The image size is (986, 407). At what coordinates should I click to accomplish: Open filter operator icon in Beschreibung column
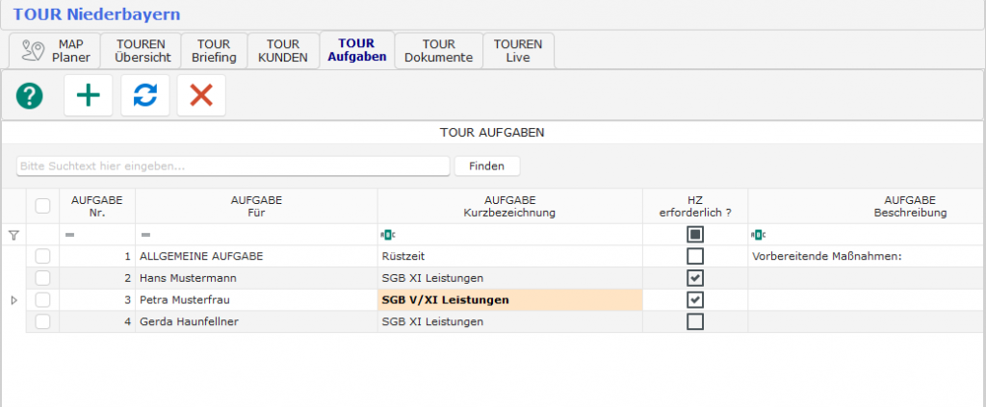pos(758,235)
